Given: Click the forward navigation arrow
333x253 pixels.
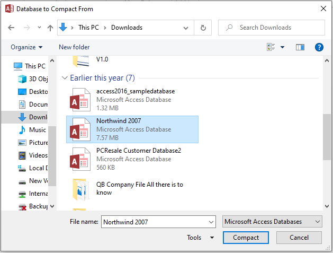Looking at the screenshot, I should coord(27,28).
